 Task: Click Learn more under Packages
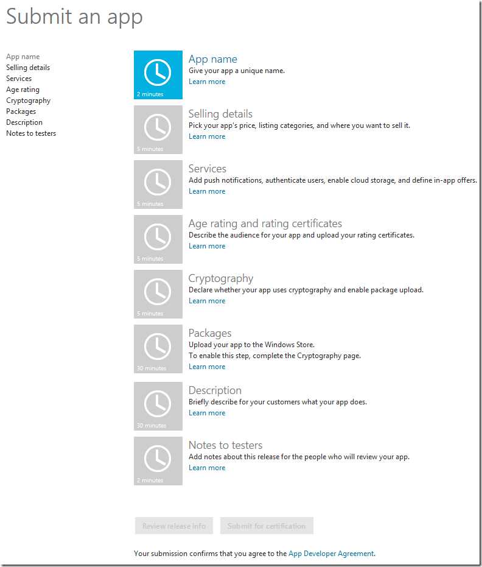pos(207,367)
